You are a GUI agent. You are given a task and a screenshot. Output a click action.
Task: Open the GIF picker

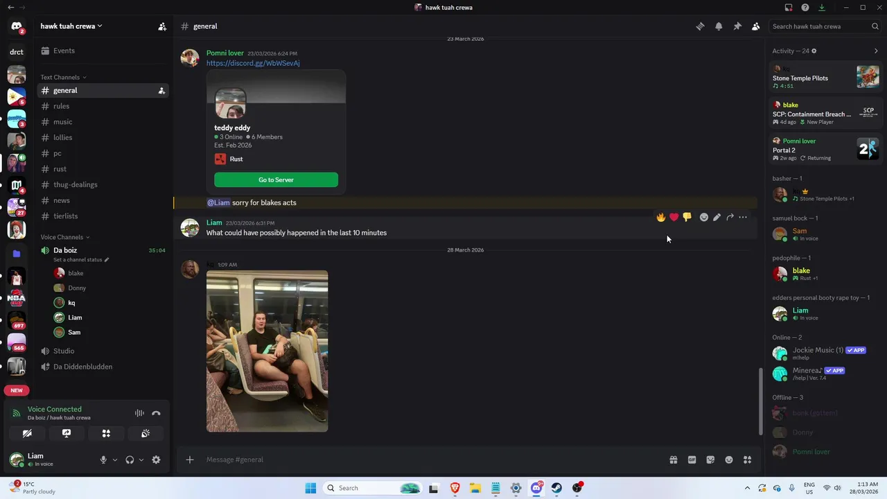click(692, 459)
